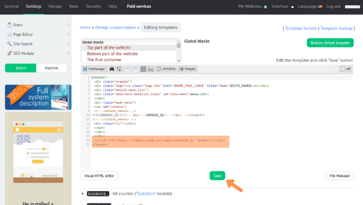Open the Widgets toolbar button
Viewport: 363px width, 205px height.
[188, 69]
